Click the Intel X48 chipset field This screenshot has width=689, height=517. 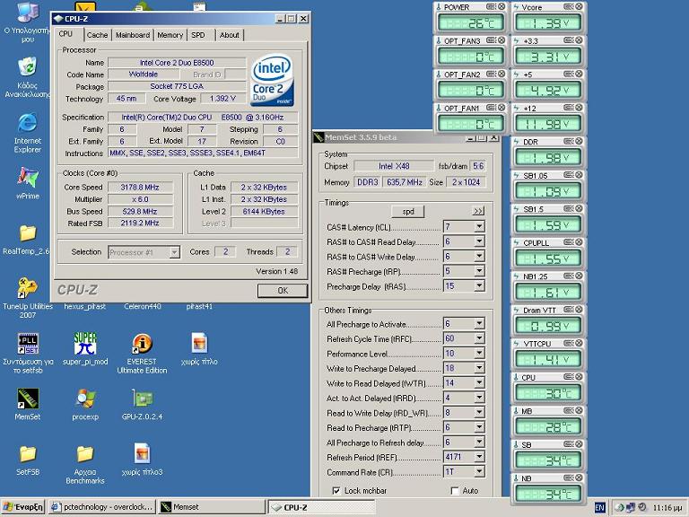394,166
